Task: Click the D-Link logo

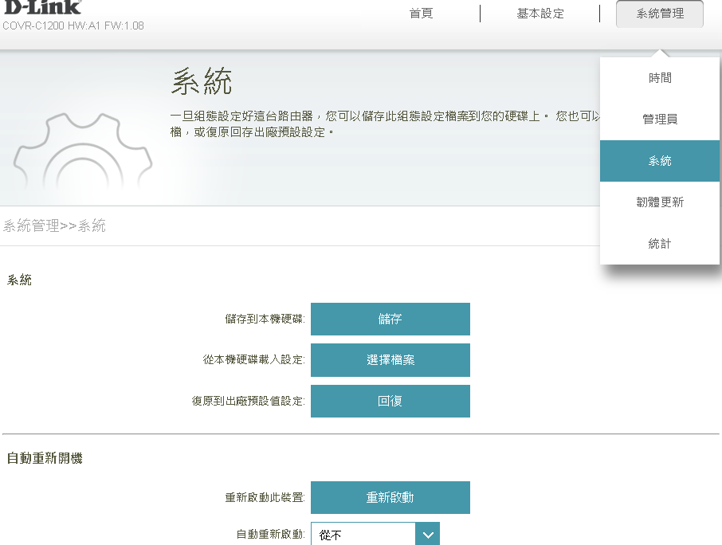Action: 42,7
